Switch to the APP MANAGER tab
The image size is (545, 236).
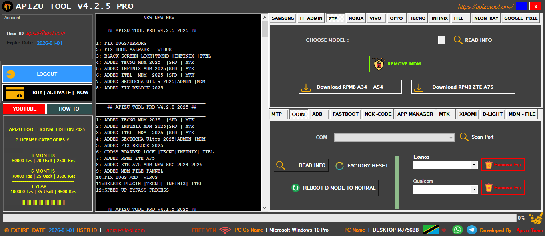point(415,114)
